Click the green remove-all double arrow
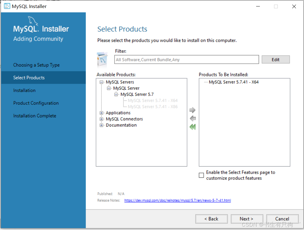Viewport: 304px width, 230px height. pyautogui.click(x=193, y=127)
